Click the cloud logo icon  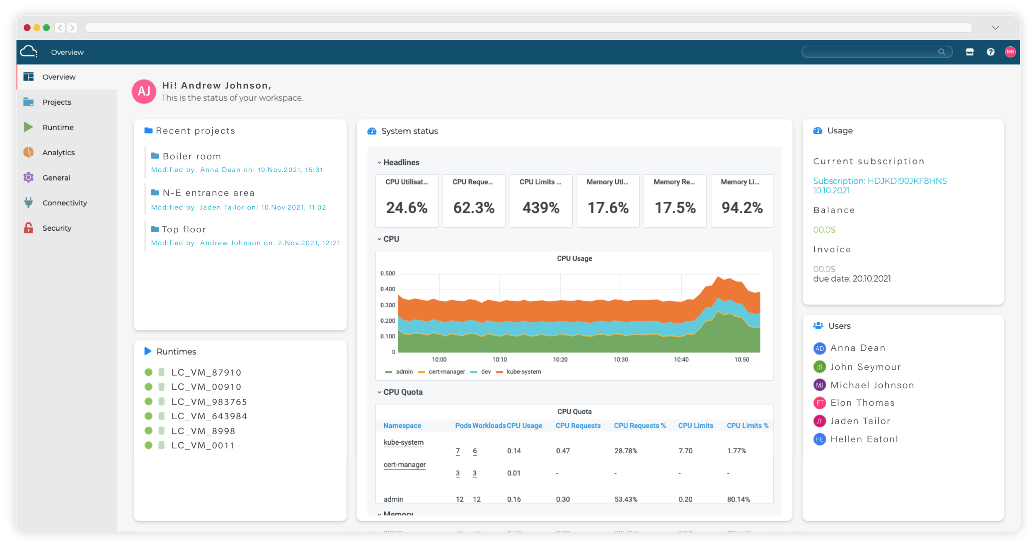(29, 52)
